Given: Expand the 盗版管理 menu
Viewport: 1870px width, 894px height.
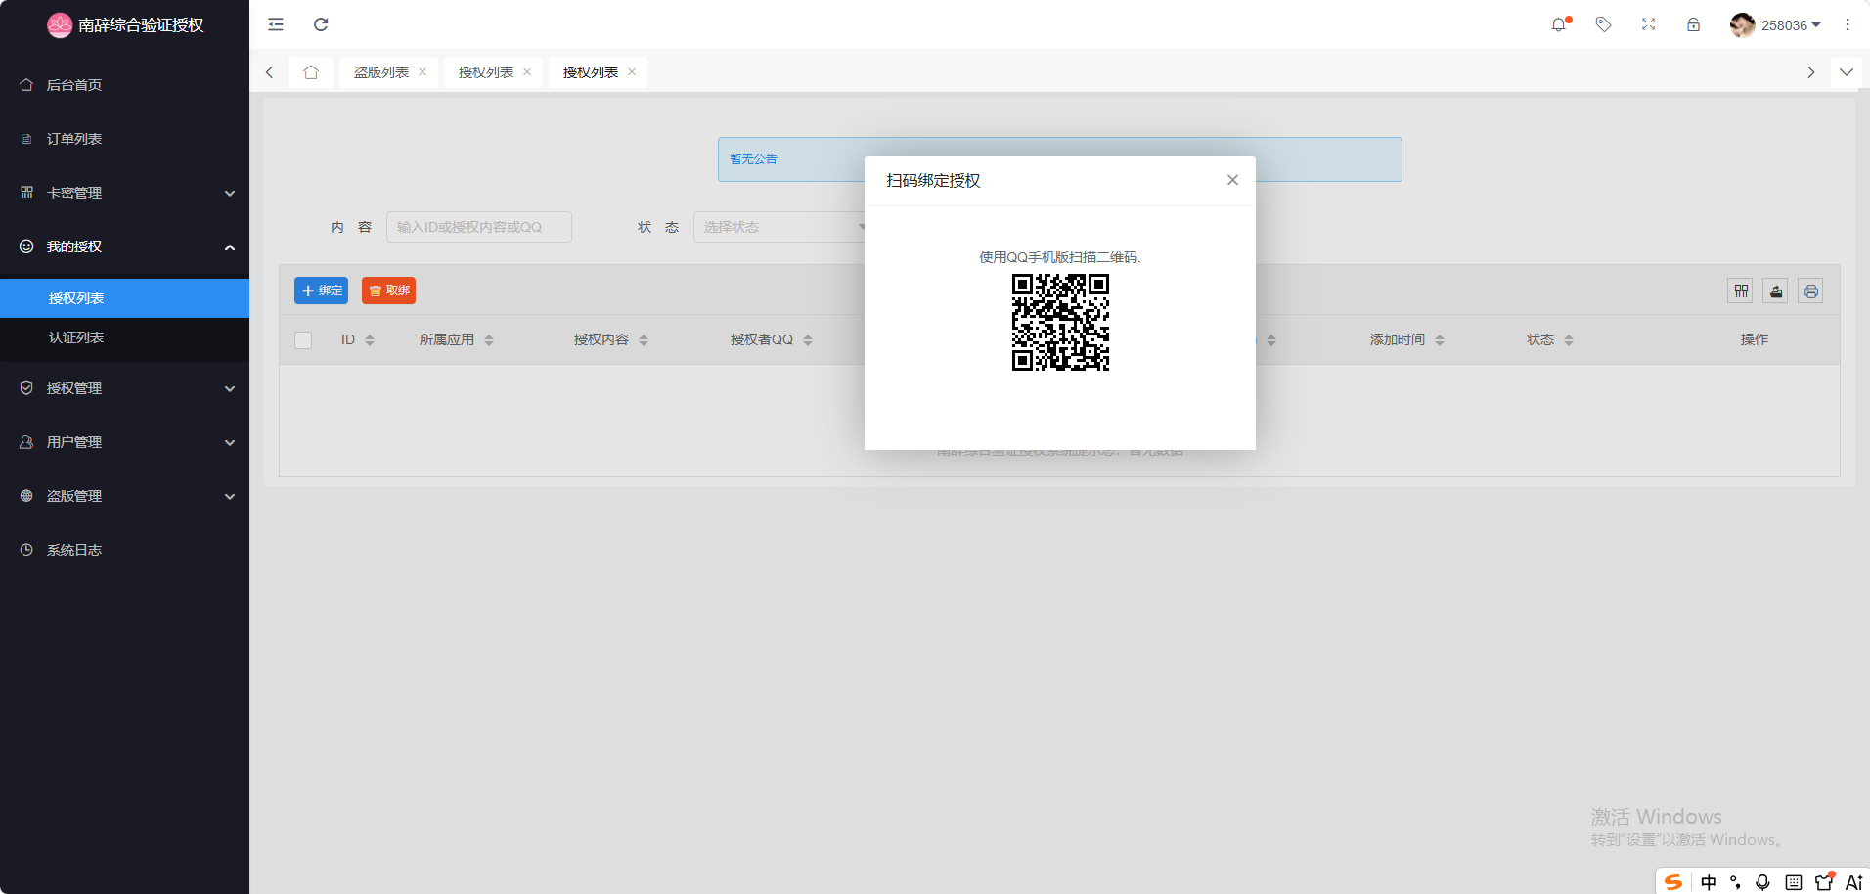Looking at the screenshot, I should (125, 496).
